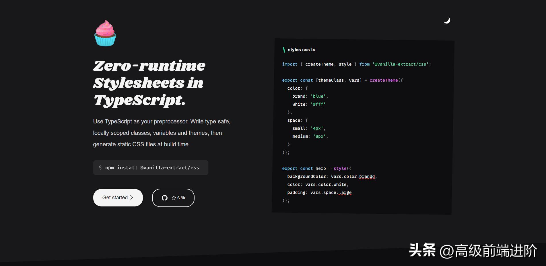Click the npm install @vanilla-extract/css command
Viewport: 546px width, 266px height.
point(152,168)
